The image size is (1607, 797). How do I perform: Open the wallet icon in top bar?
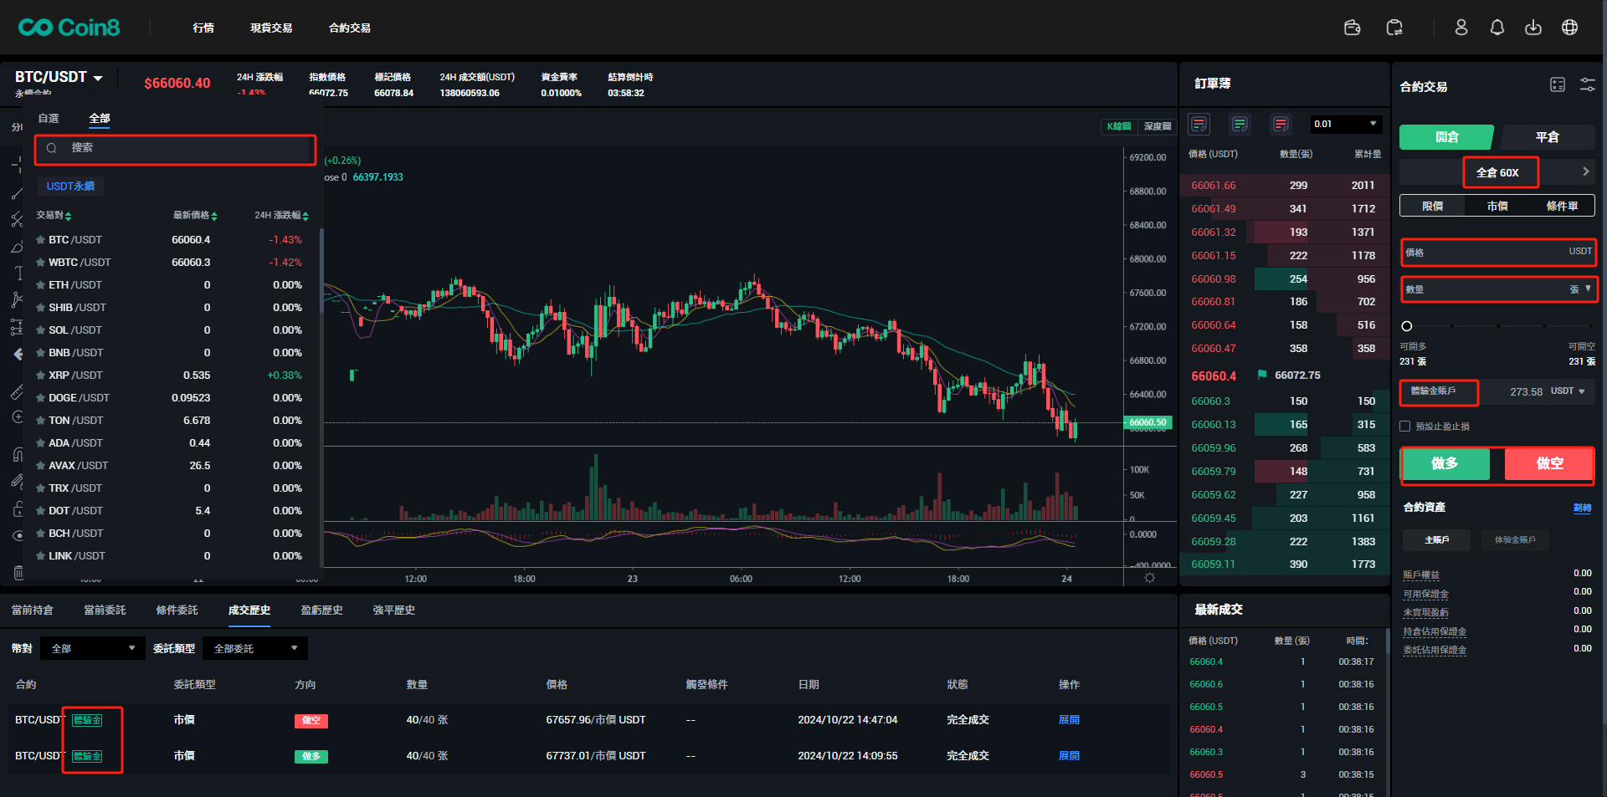[1352, 28]
